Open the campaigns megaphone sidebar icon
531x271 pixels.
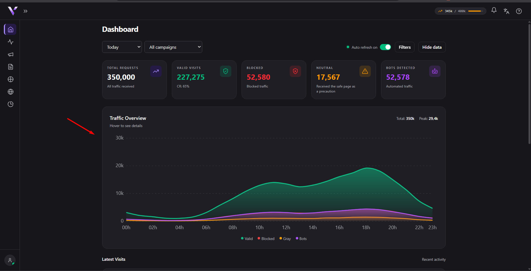[x=11, y=54]
